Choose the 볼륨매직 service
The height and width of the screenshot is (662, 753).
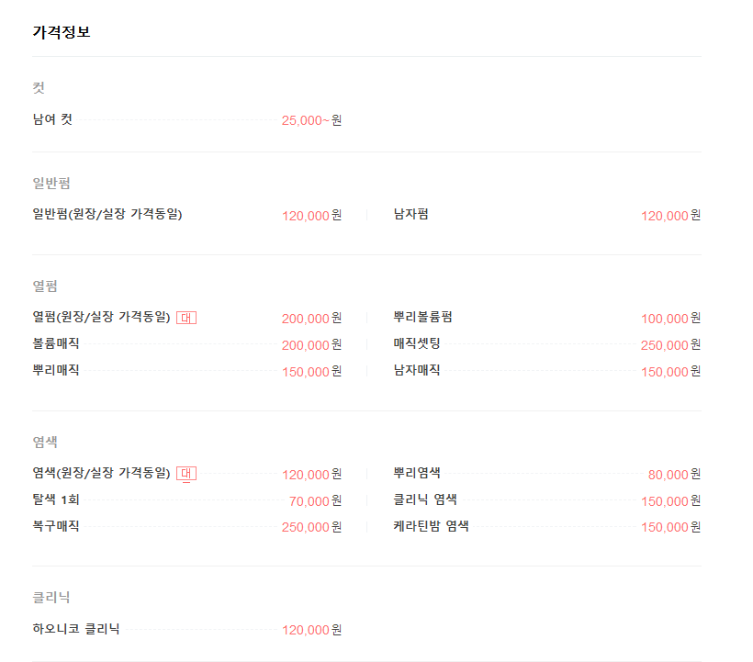click(56, 343)
